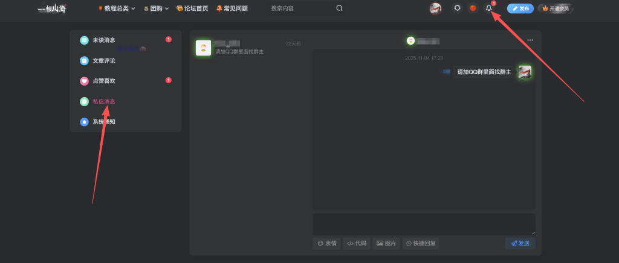The height and width of the screenshot is (263, 619).
Task: Click the chat header contact avatar
Action: pyautogui.click(x=410, y=40)
